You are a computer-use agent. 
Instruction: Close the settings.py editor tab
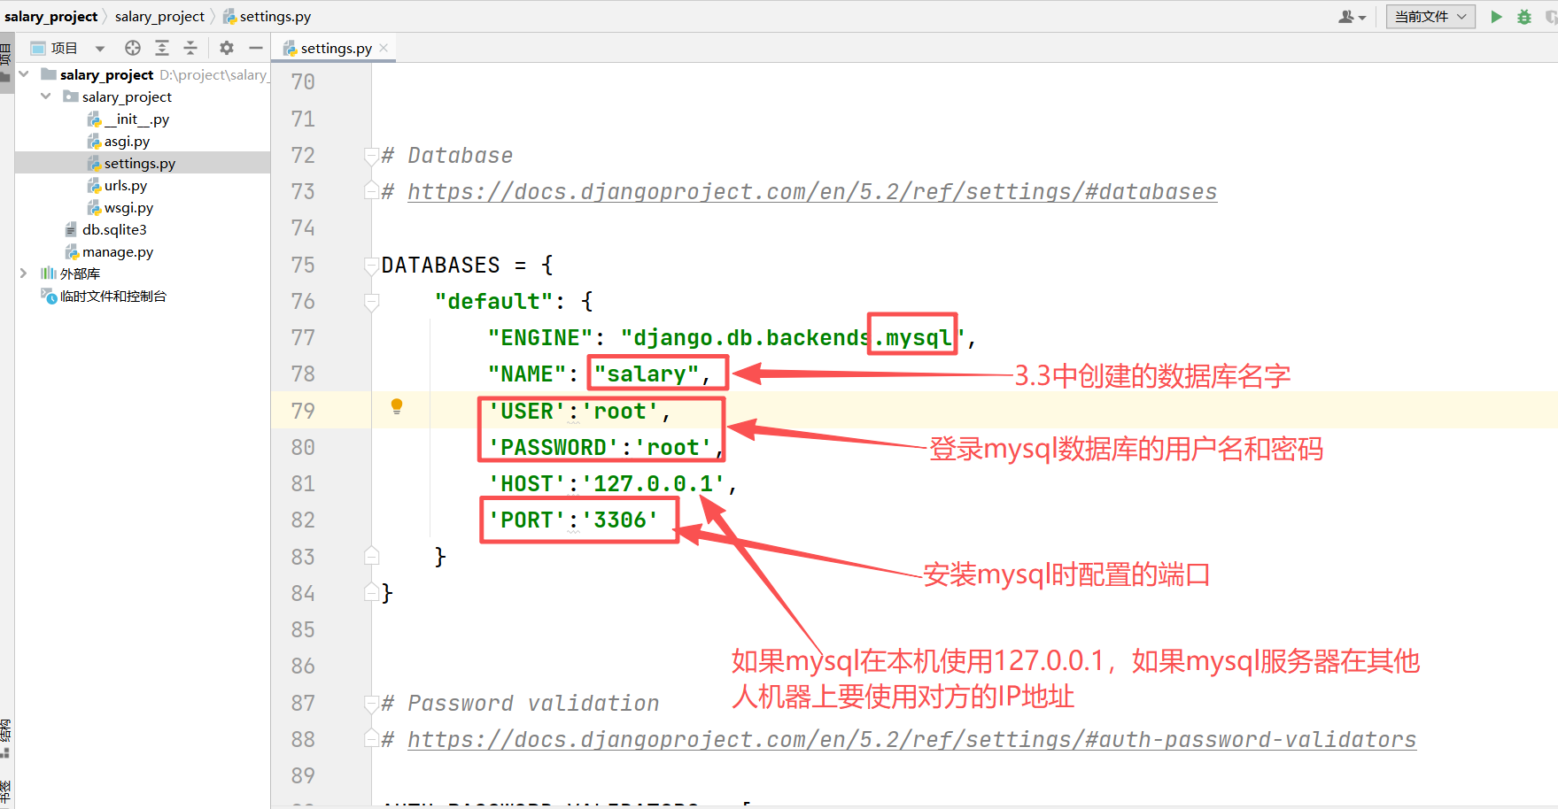point(384,48)
